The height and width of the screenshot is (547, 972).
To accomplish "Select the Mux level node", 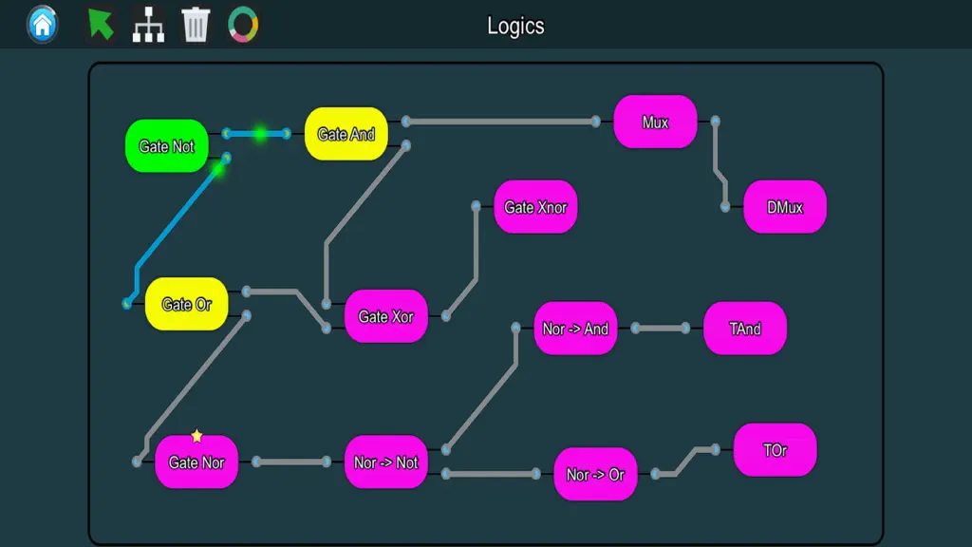I will (655, 122).
